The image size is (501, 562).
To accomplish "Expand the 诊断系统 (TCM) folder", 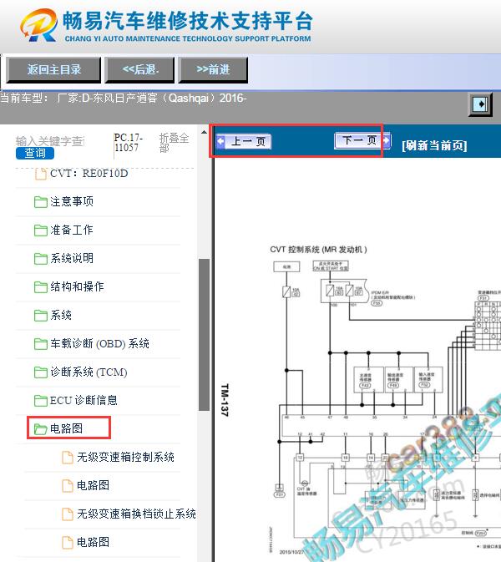I will coord(89,372).
